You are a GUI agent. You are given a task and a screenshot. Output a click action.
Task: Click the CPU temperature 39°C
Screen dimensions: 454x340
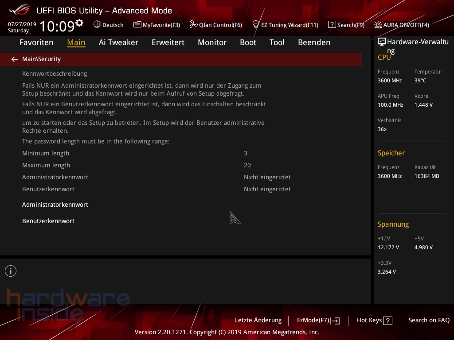point(420,81)
